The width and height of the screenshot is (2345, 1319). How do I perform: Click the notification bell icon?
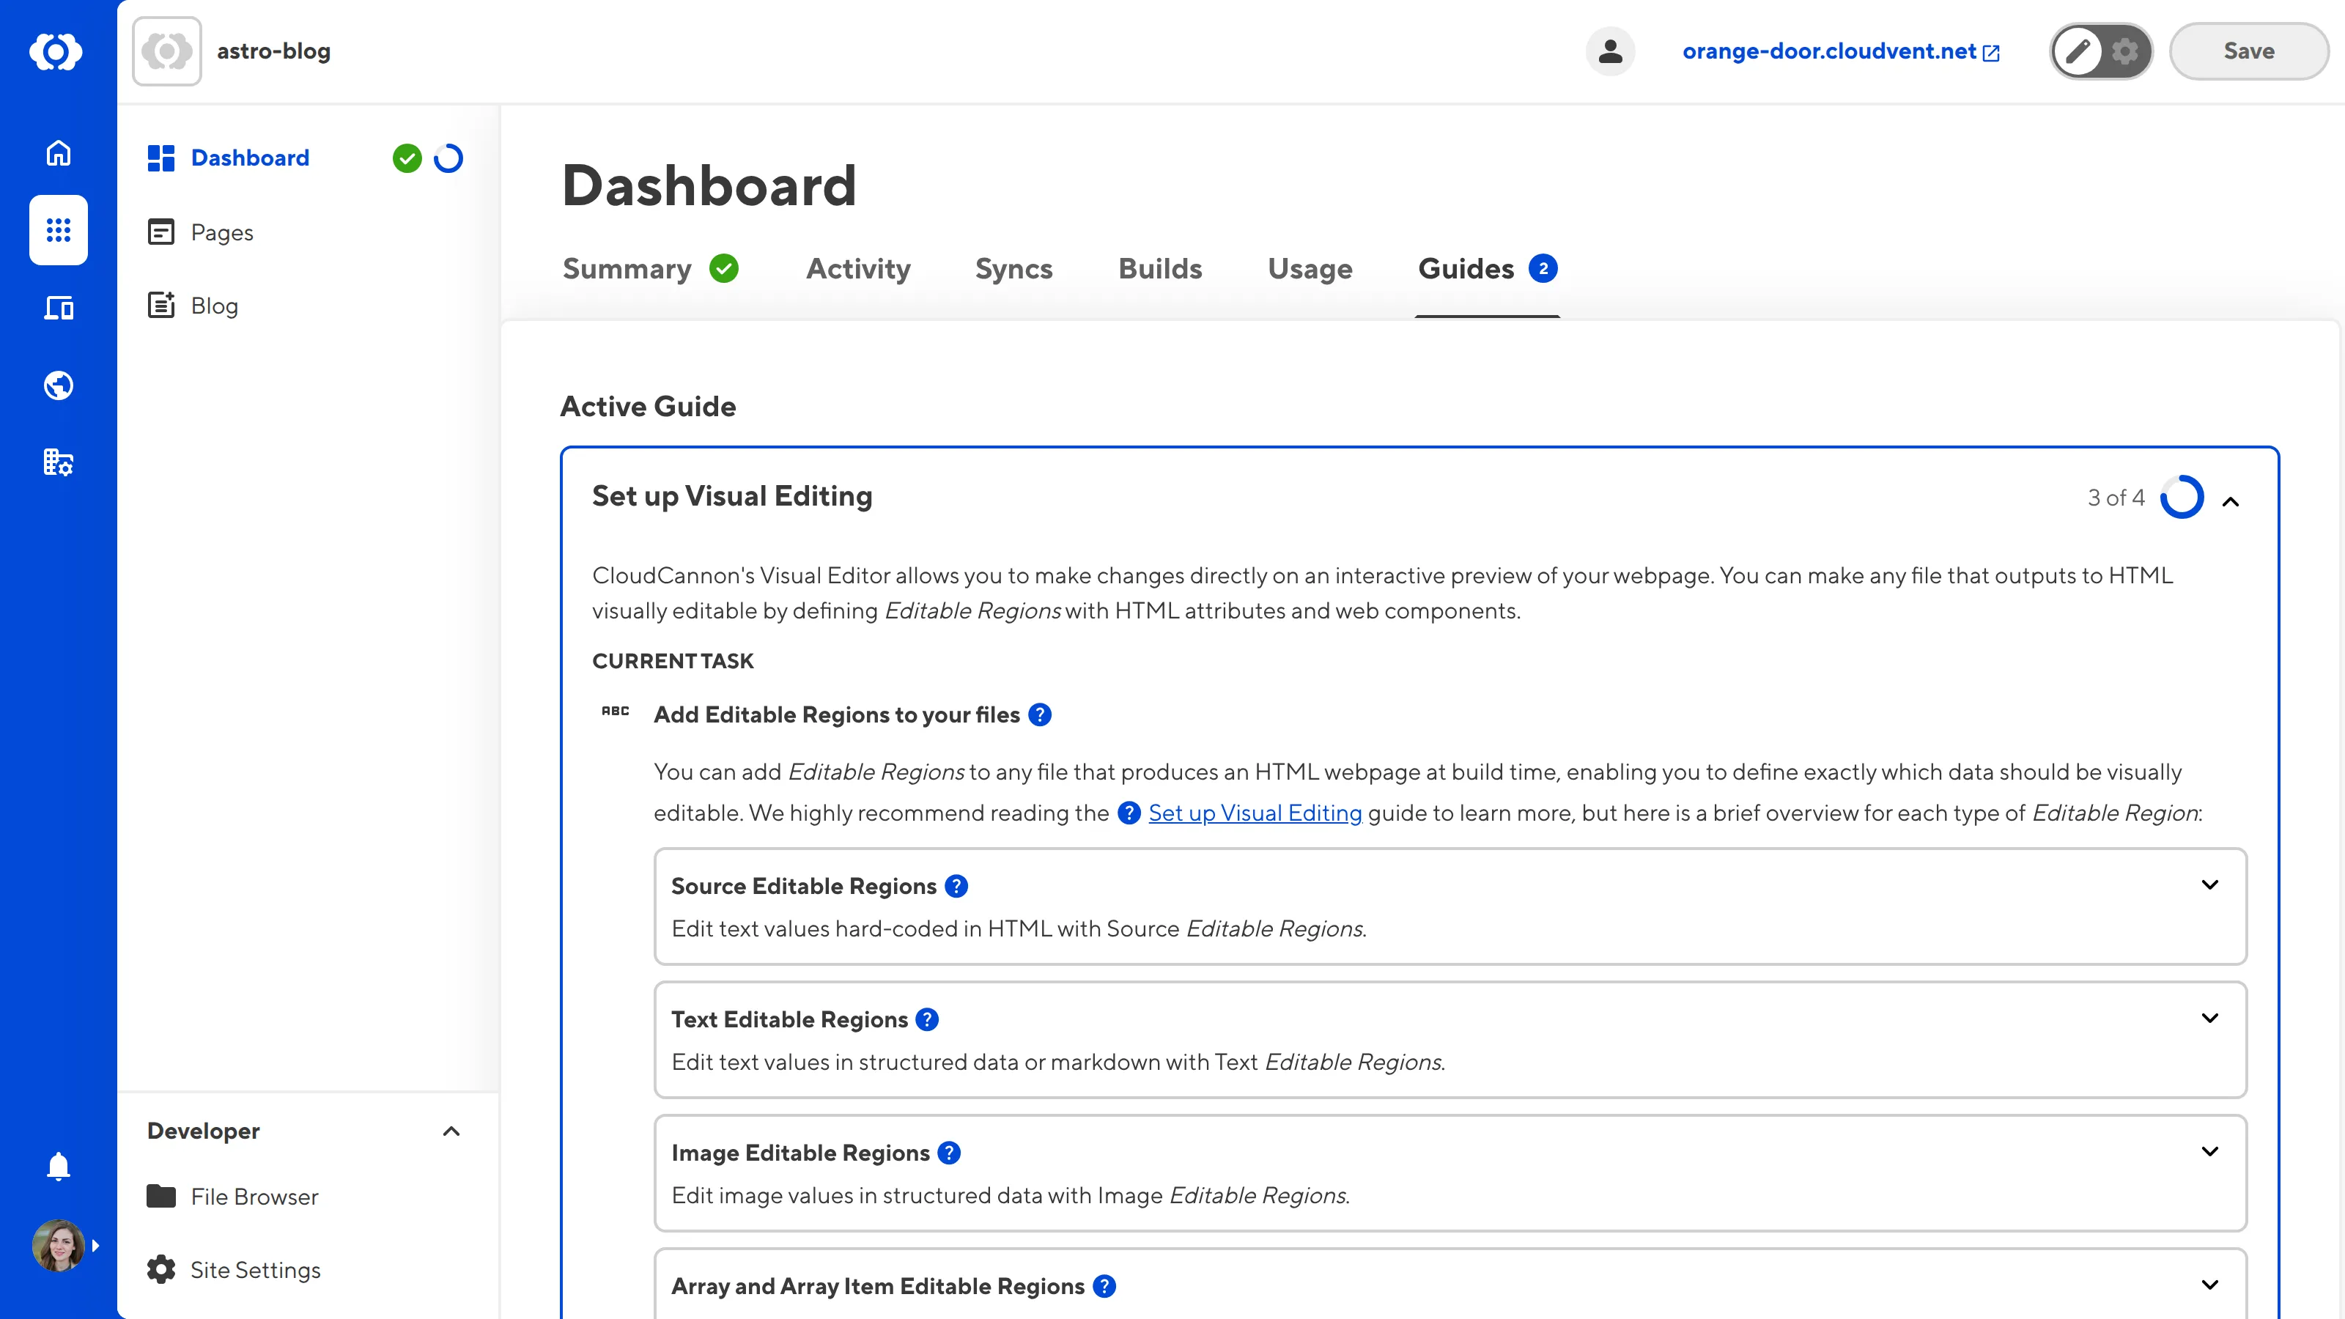click(x=57, y=1166)
